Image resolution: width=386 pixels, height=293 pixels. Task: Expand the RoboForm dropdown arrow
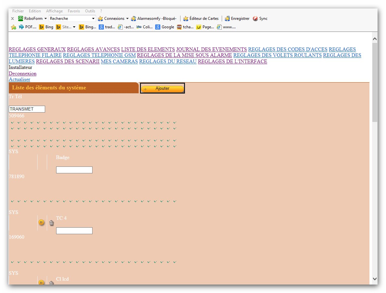click(45, 19)
